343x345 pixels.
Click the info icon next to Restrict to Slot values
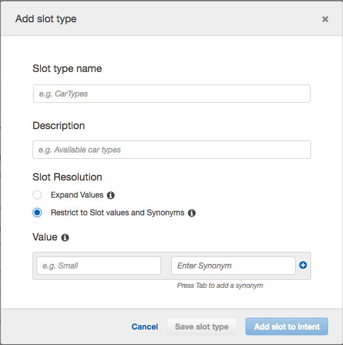click(192, 213)
